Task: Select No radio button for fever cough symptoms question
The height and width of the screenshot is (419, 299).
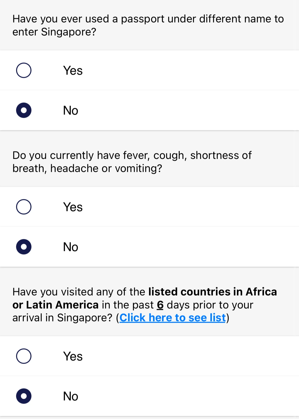Action: tap(24, 247)
